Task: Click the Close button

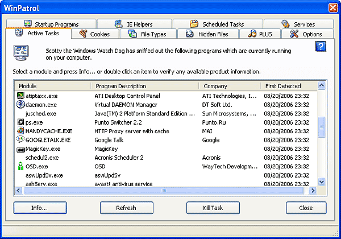Action: tap(306, 208)
